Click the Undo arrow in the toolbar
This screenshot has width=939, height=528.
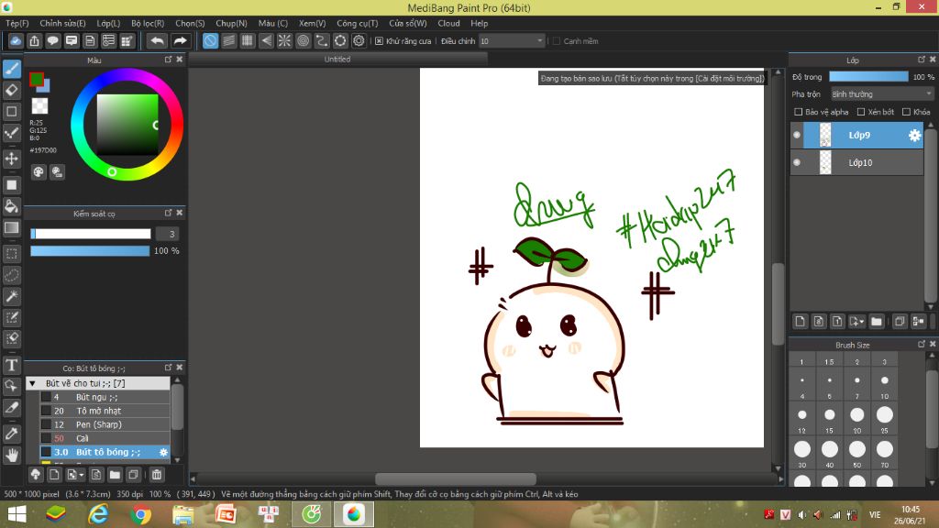click(157, 40)
